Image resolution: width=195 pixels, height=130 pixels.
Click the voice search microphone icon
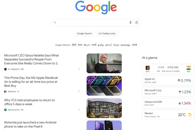pyautogui.click(x=130, y=22)
